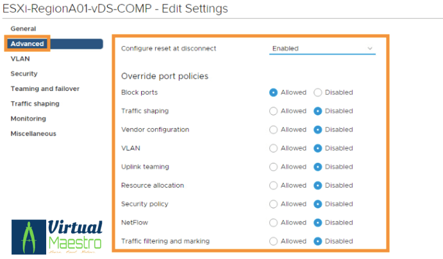Viewport: 443px width, 259px height.
Task: Select the Traffic shaping sidebar tab
Action: click(x=35, y=104)
